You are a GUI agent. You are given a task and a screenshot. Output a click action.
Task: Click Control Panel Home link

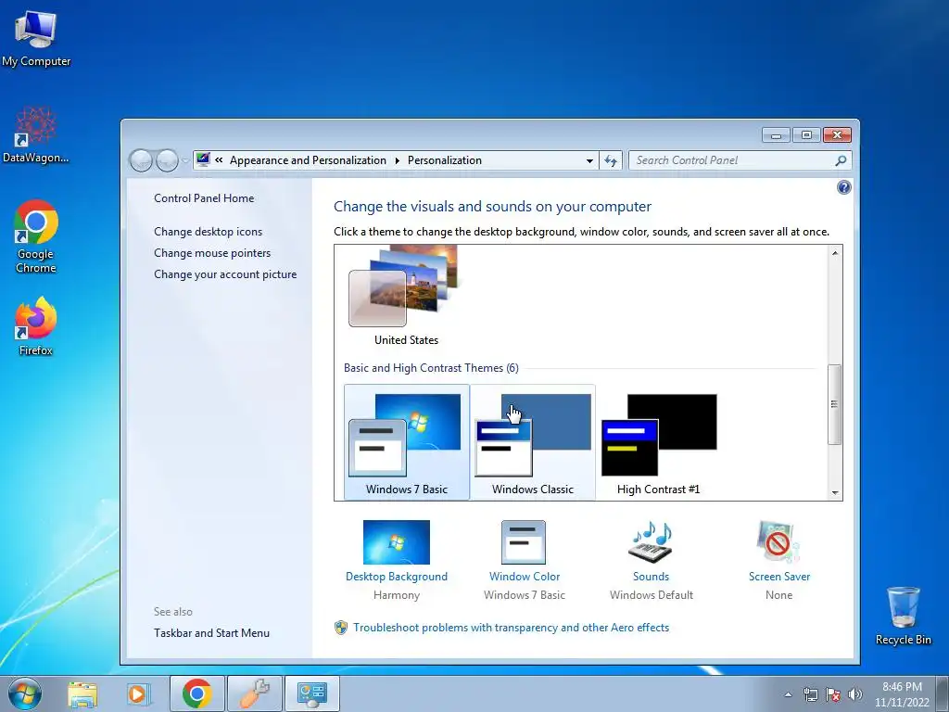tap(204, 198)
